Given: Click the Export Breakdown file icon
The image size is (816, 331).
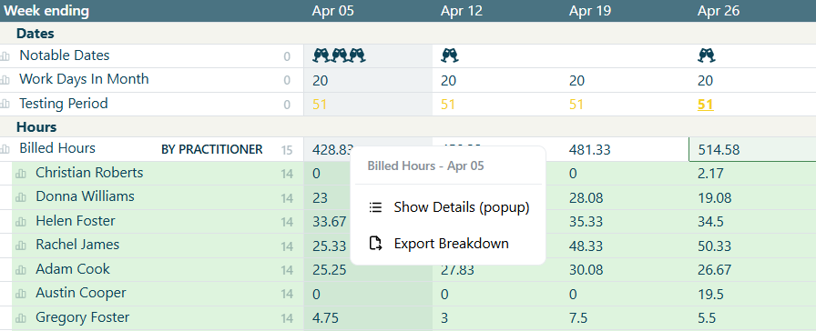Looking at the screenshot, I should click(375, 243).
